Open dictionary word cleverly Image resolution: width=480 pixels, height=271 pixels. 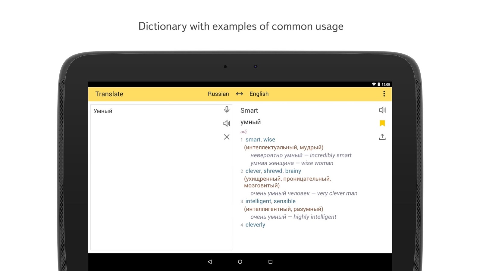point(255,225)
